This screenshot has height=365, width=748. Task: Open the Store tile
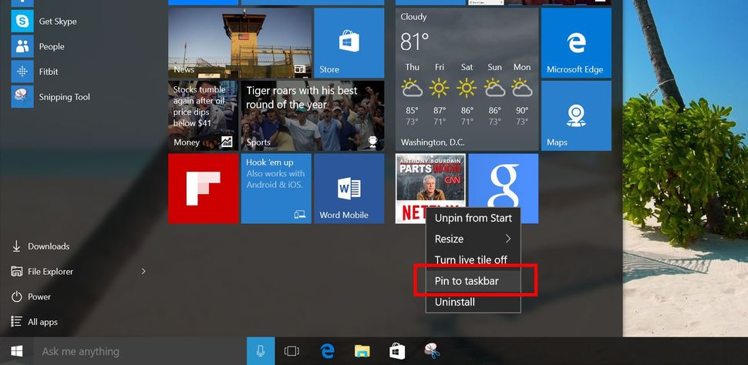(349, 43)
